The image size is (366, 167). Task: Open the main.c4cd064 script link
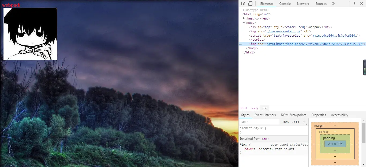coord(335,36)
